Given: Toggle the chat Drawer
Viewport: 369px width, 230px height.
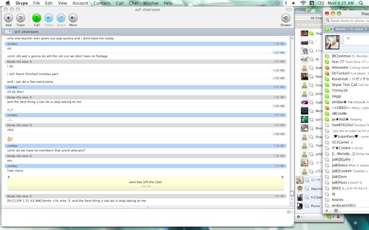Looking at the screenshot, I should (x=286, y=18).
